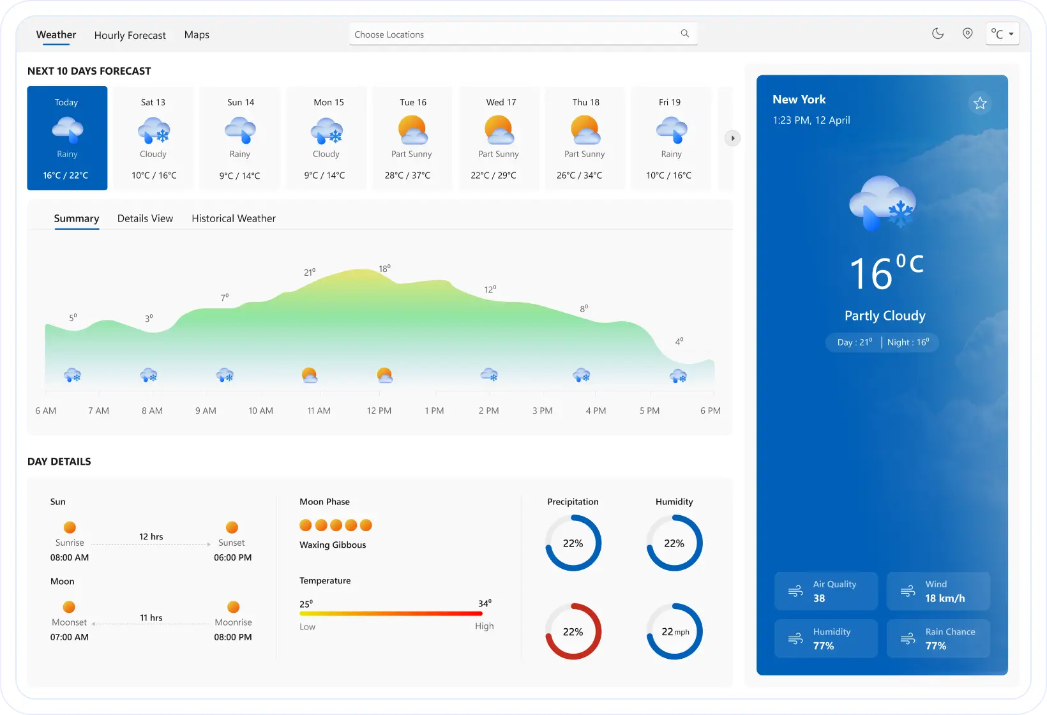Click the Air Quality wind icon
Viewport: 1047px width, 715px height.
tap(795, 591)
